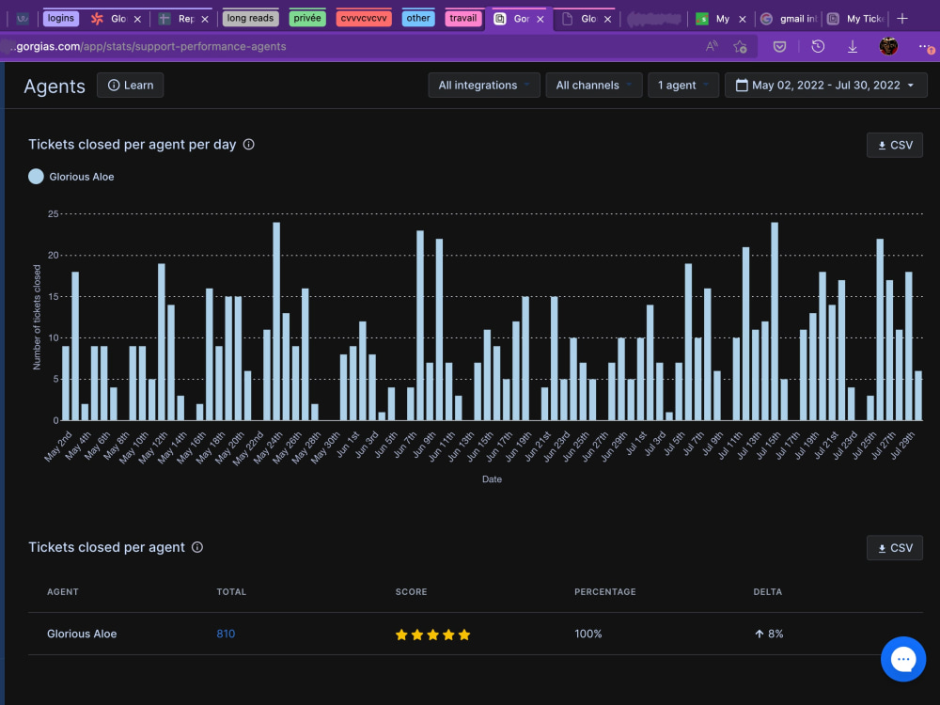The image size is (940, 705).
Task: Select the long reads tab group
Action: (250, 18)
